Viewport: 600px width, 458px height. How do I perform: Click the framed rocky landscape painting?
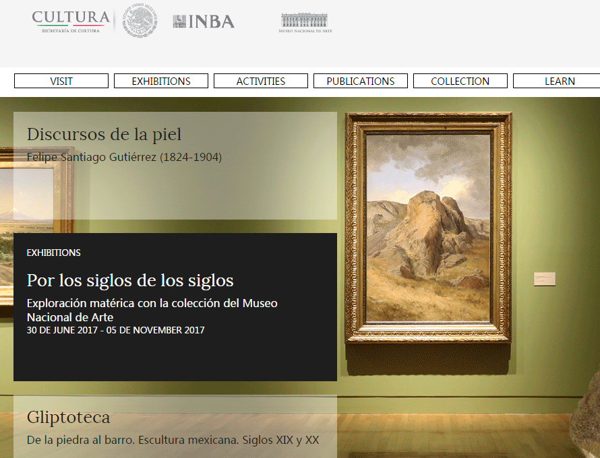(x=428, y=227)
